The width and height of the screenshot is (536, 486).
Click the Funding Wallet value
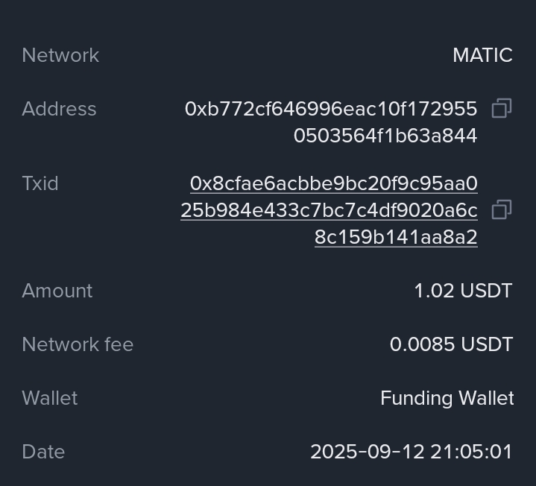pos(447,398)
